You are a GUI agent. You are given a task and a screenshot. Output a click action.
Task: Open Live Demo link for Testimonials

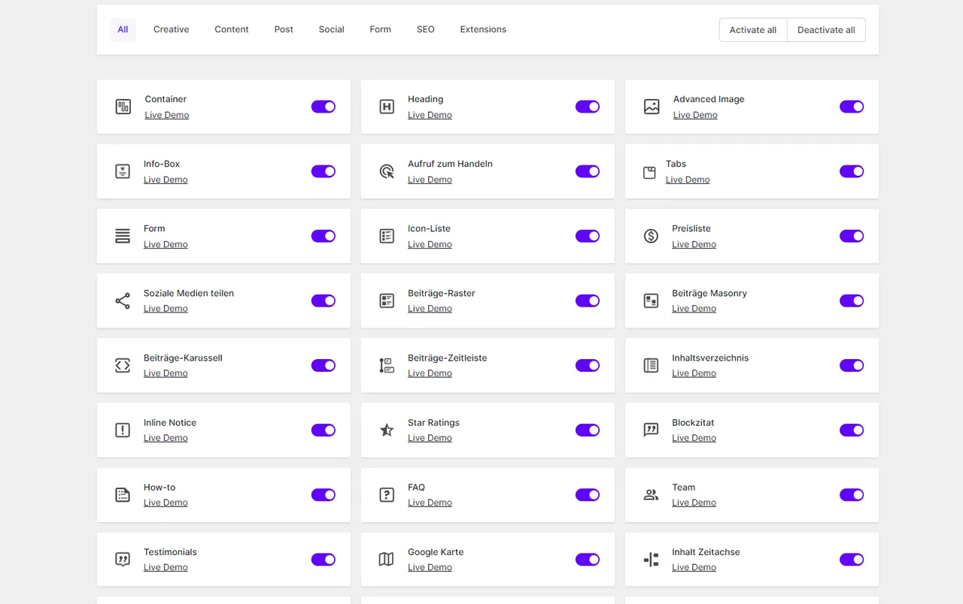tap(166, 567)
